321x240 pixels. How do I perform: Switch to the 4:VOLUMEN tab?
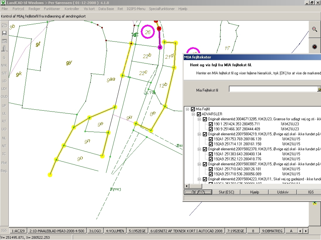(x=115, y=231)
